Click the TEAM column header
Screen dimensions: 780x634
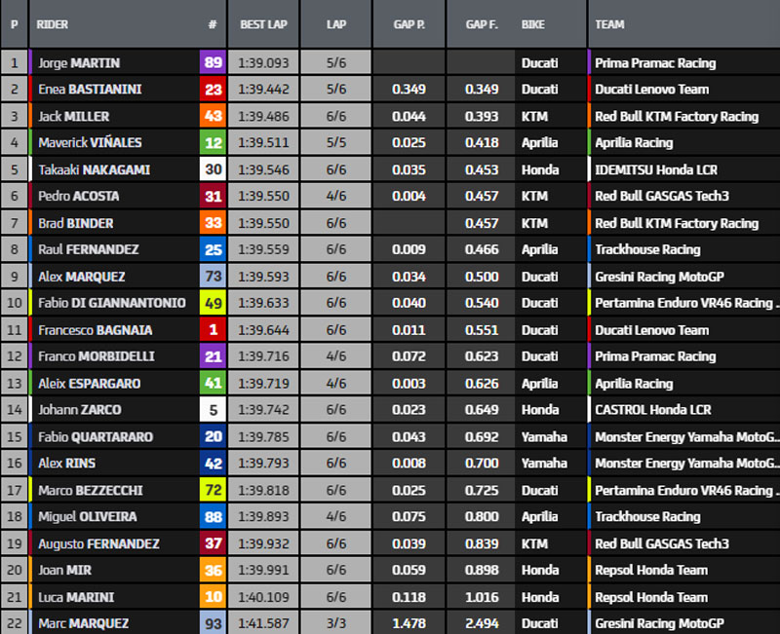(x=609, y=24)
